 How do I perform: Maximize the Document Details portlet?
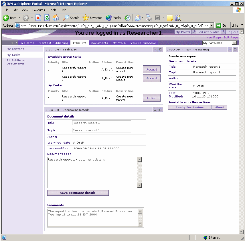tap(160, 110)
